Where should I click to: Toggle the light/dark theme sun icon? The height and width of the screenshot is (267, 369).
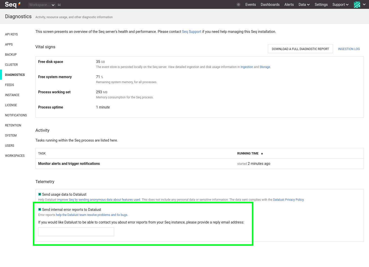238,5
